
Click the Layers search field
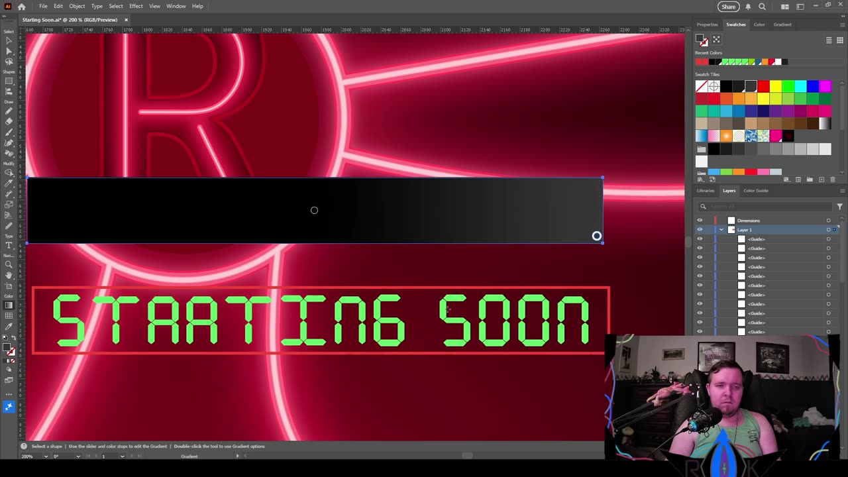pos(765,207)
